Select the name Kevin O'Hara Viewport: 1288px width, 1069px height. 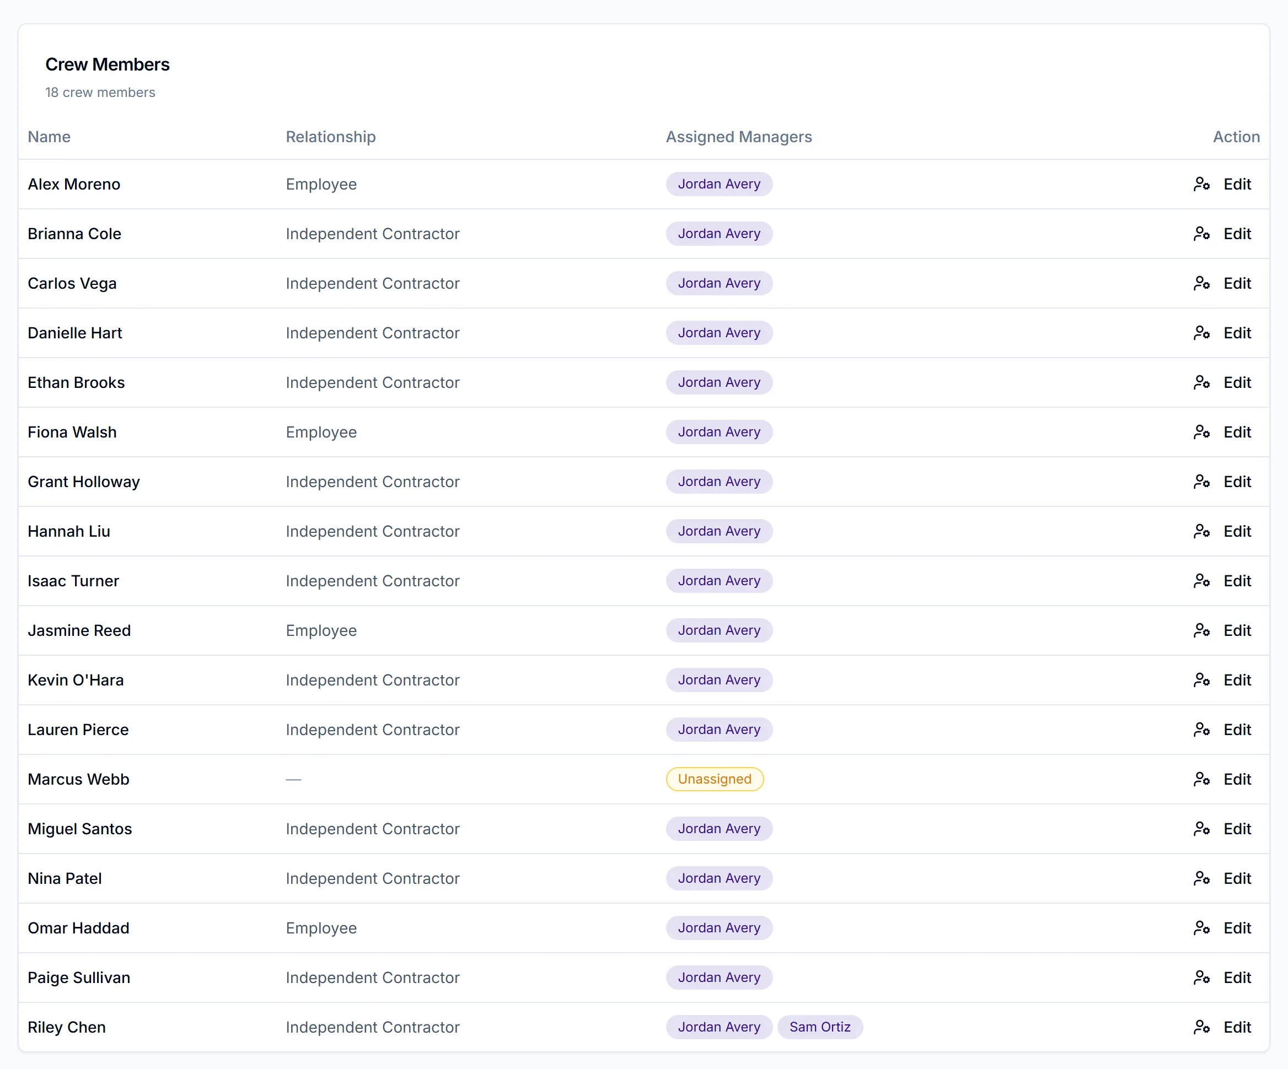[76, 681]
